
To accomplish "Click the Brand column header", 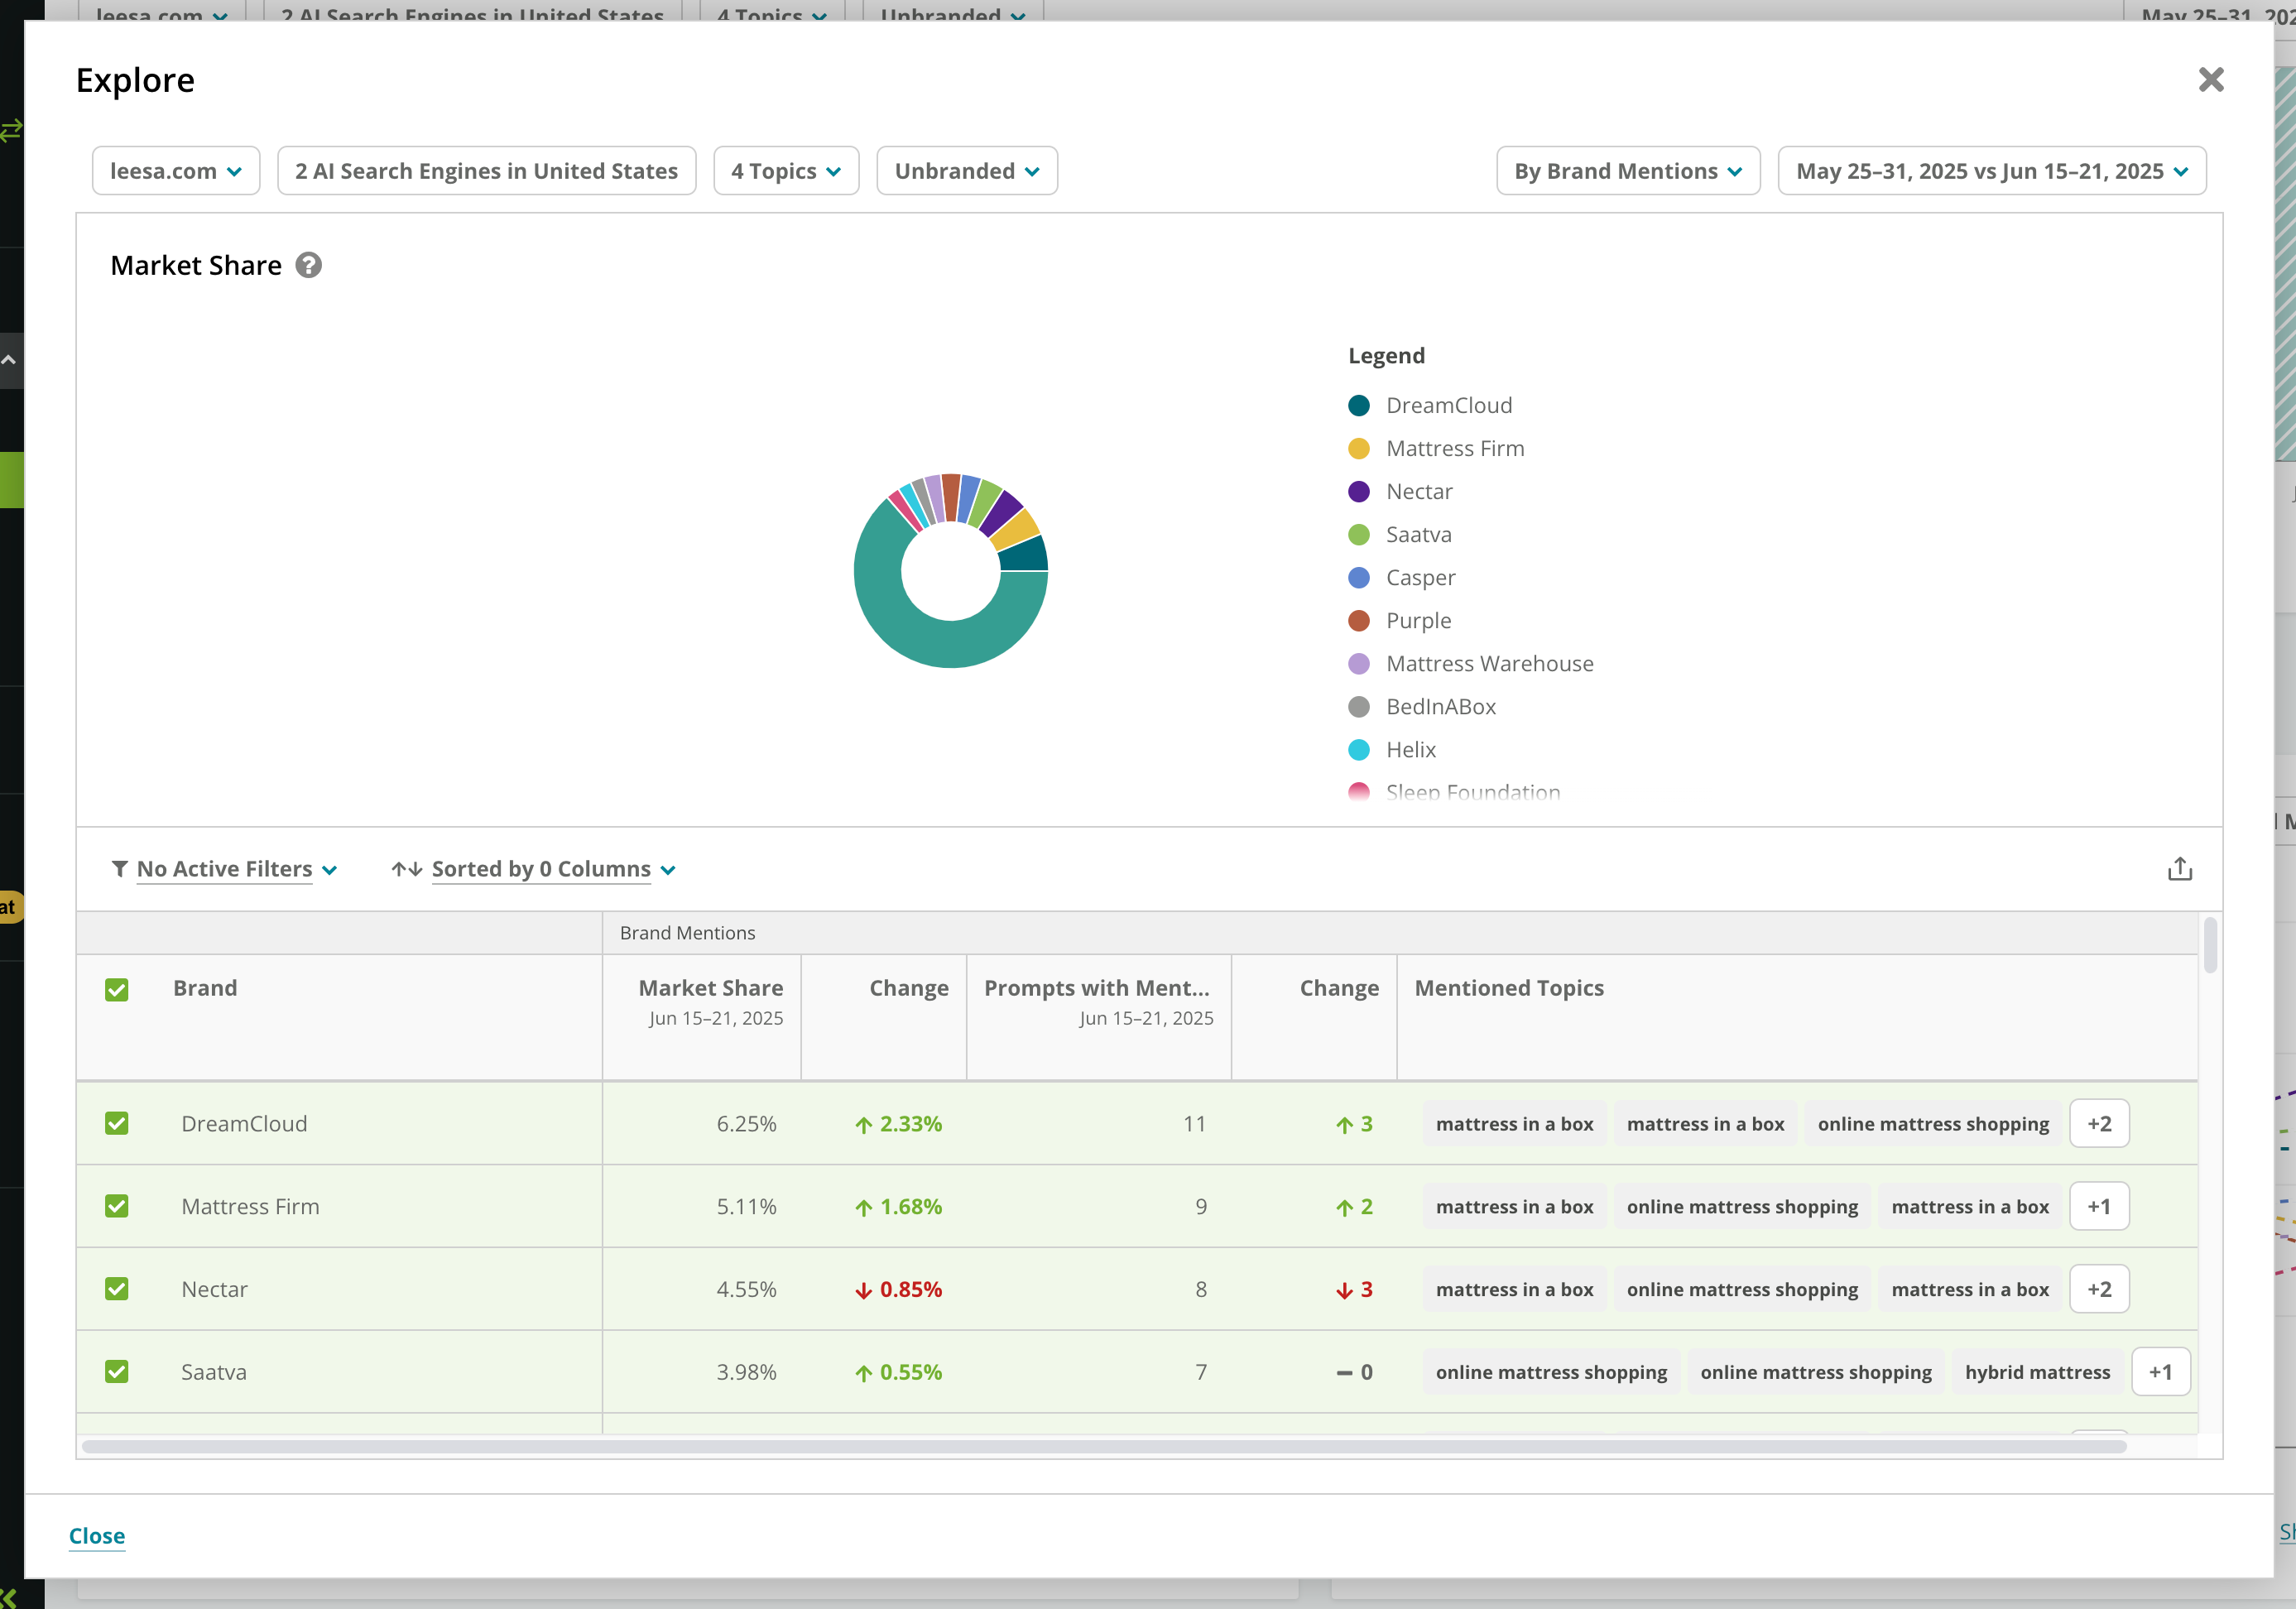I will pyautogui.click(x=205, y=988).
